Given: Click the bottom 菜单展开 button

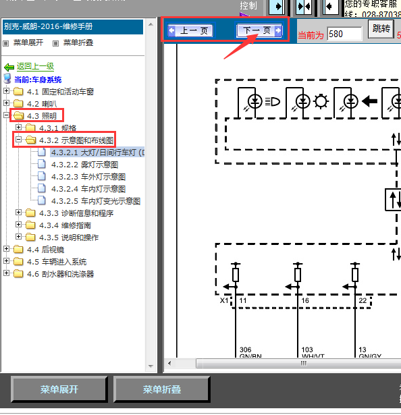Looking at the screenshot, I should [x=59, y=389].
